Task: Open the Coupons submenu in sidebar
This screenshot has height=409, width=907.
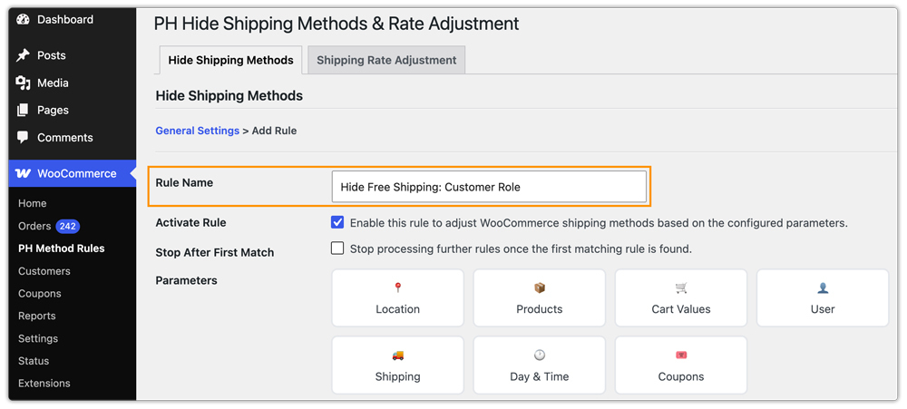Action: (39, 294)
